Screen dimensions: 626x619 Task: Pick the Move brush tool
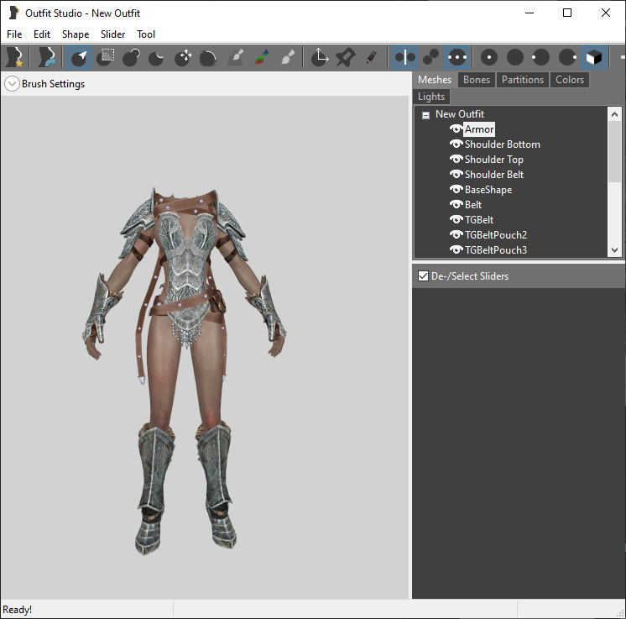(183, 57)
